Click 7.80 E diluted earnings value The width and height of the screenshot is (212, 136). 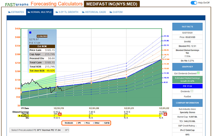click(92, 112)
